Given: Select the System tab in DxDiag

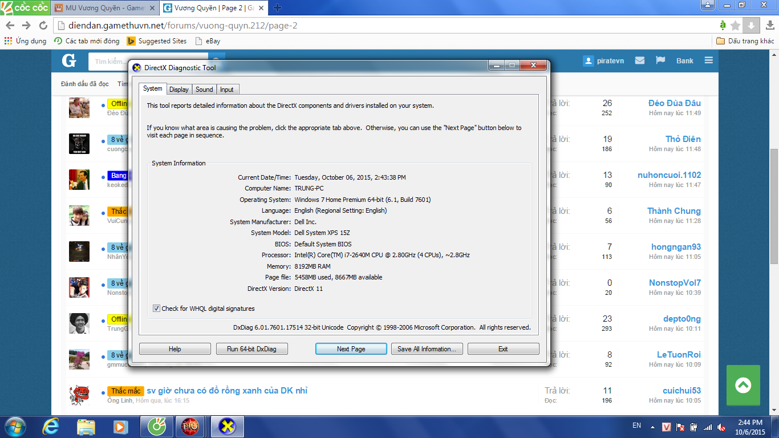Looking at the screenshot, I should pos(152,88).
